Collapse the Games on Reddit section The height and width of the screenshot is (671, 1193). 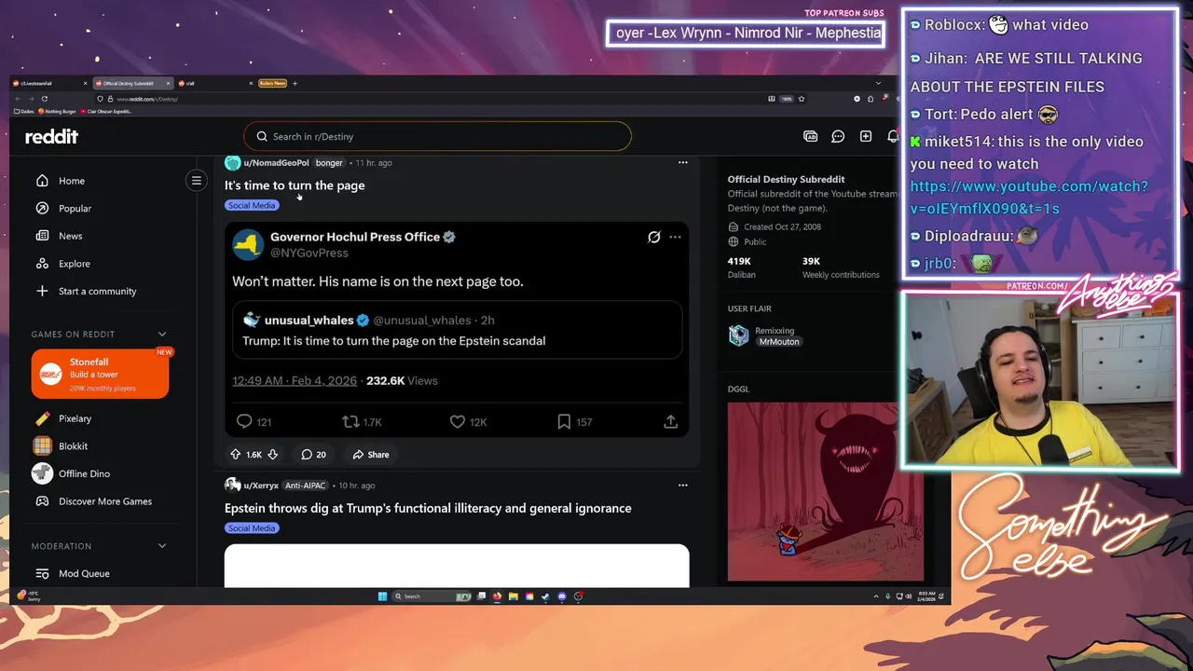click(x=162, y=334)
